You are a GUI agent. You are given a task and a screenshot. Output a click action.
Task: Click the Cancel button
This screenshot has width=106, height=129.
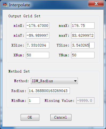tap(61, 117)
